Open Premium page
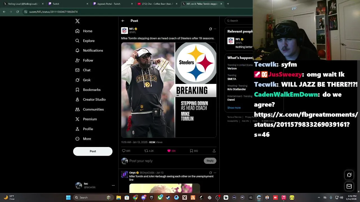360x202 pixels. point(86,119)
